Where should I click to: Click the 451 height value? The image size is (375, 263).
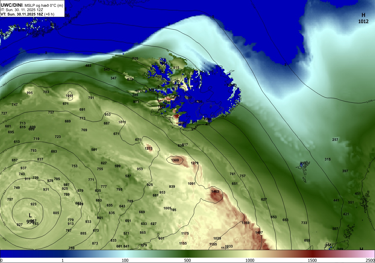[x=358, y=194]
